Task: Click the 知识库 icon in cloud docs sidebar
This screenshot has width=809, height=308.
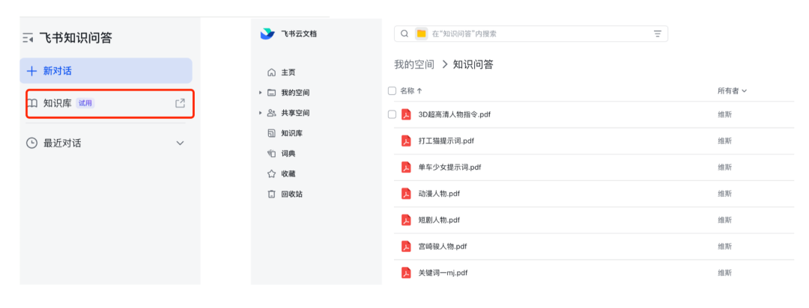Action: (x=271, y=133)
